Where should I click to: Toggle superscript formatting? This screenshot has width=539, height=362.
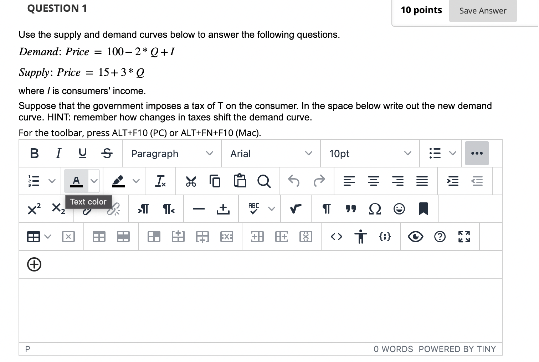[32, 209]
